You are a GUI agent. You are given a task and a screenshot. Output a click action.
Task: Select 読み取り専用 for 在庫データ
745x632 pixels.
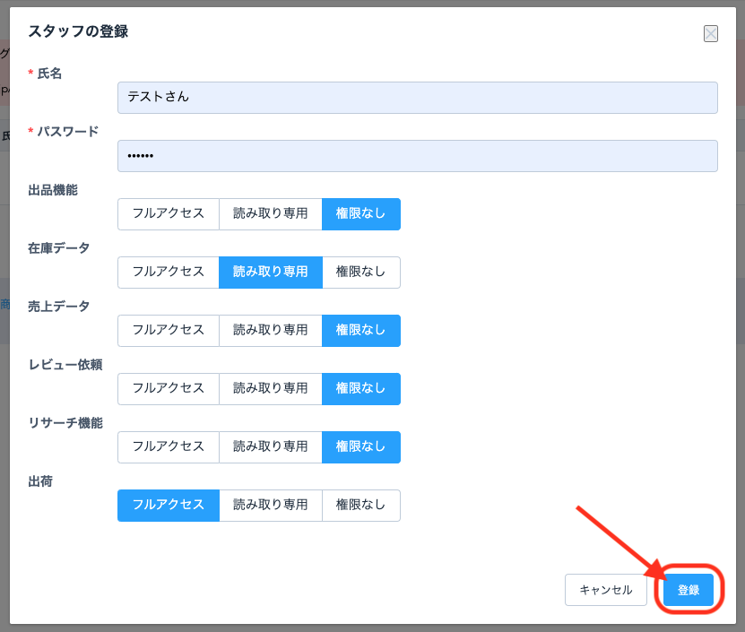click(271, 273)
